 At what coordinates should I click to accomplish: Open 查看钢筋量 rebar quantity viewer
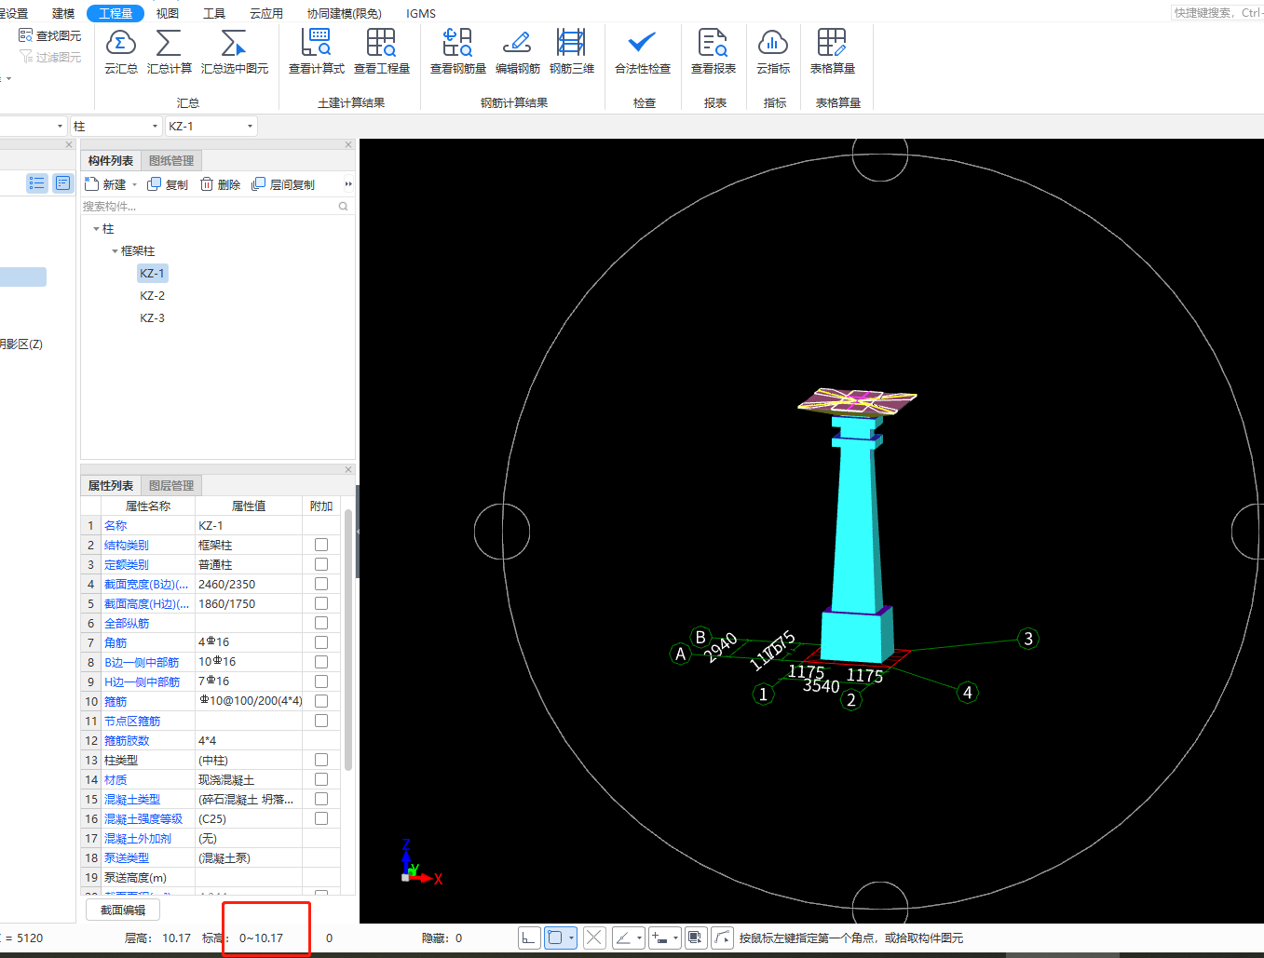(458, 51)
